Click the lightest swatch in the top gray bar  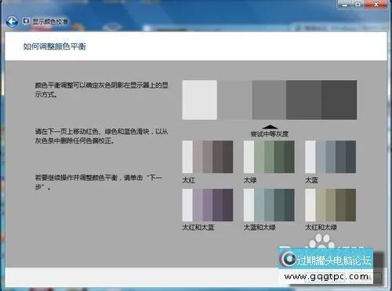click(200, 100)
